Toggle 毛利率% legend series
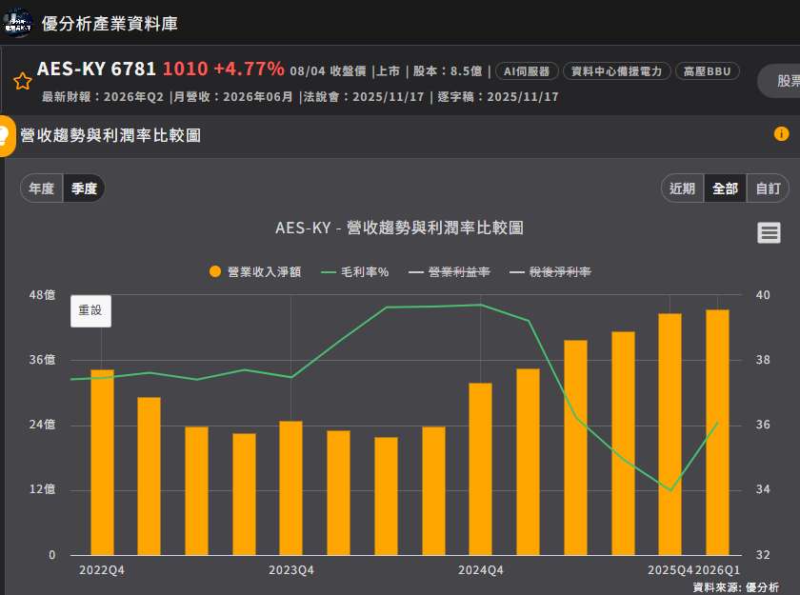The width and height of the screenshot is (800, 595). [354, 271]
